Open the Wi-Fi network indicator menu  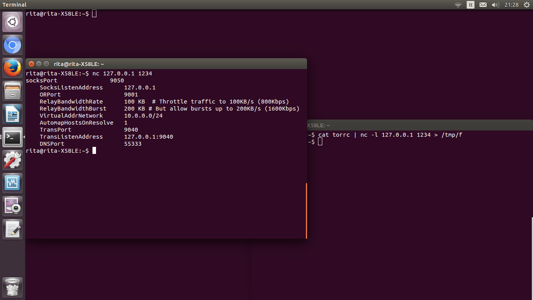457,5
